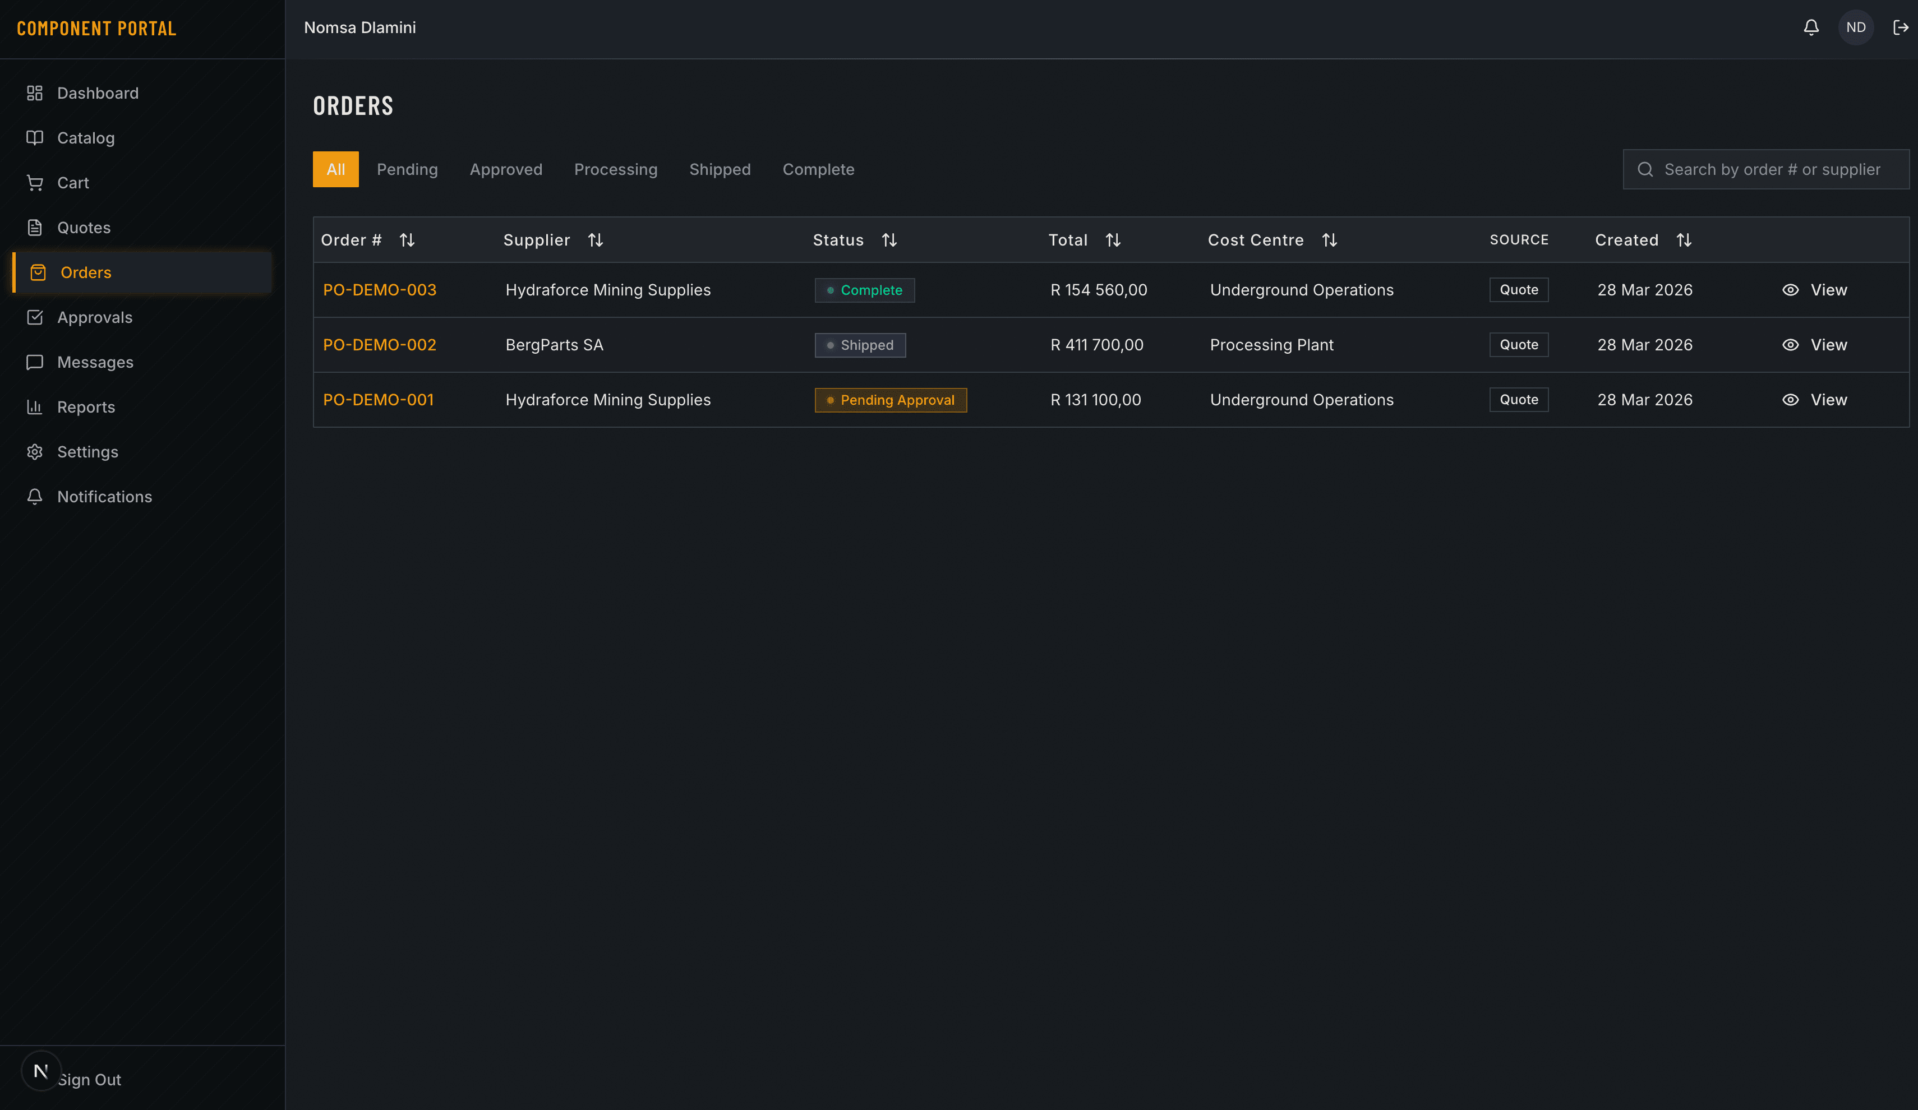Click the logout icon in top right
The width and height of the screenshot is (1918, 1110).
(1899, 27)
